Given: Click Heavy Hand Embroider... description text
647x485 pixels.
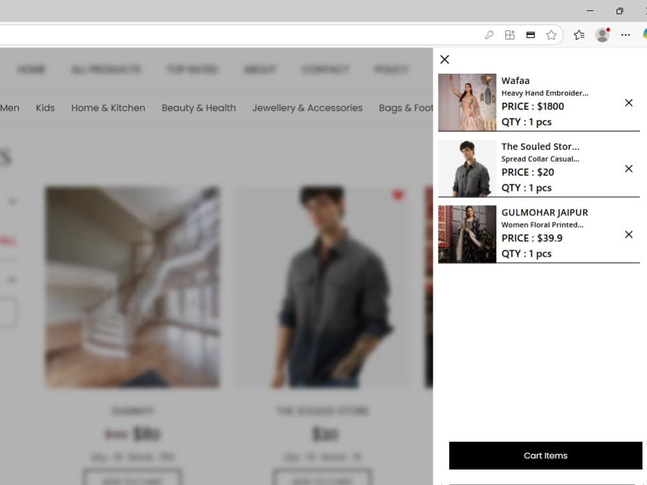Looking at the screenshot, I should click(545, 93).
